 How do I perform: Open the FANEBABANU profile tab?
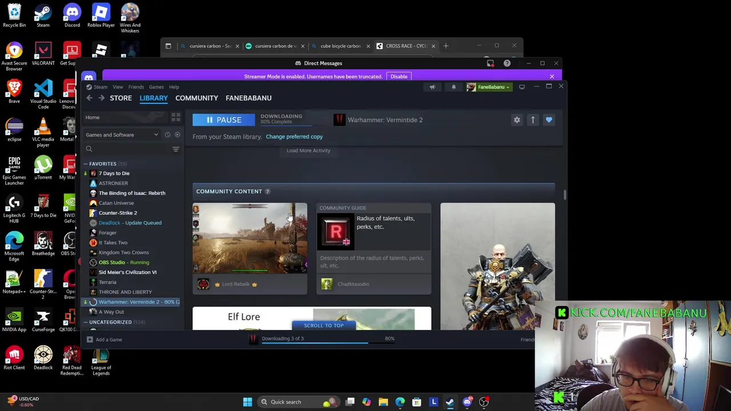click(x=248, y=98)
